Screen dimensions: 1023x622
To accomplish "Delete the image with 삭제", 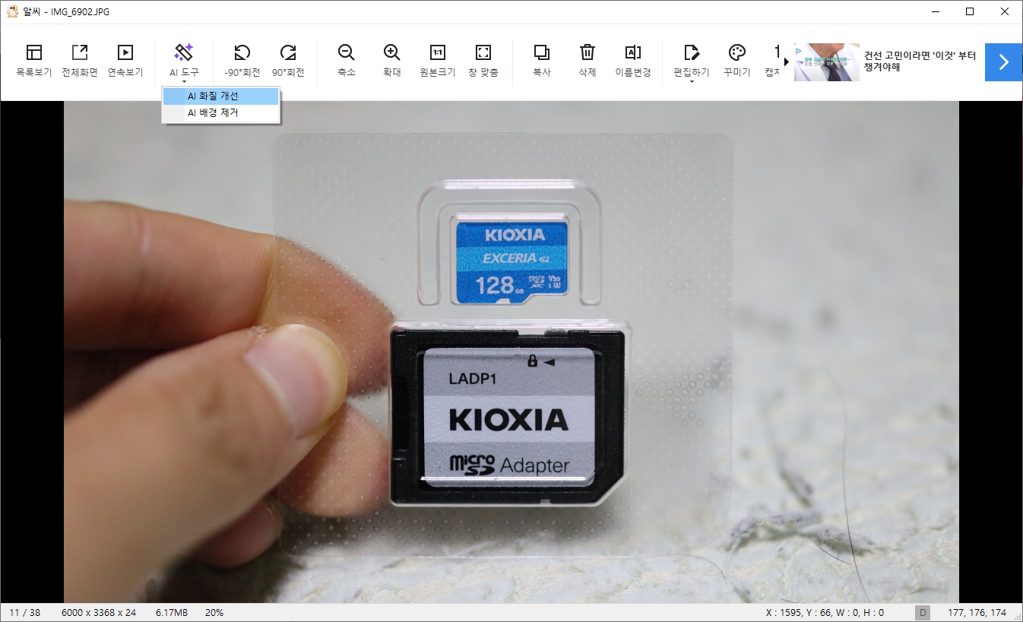I will (x=588, y=61).
